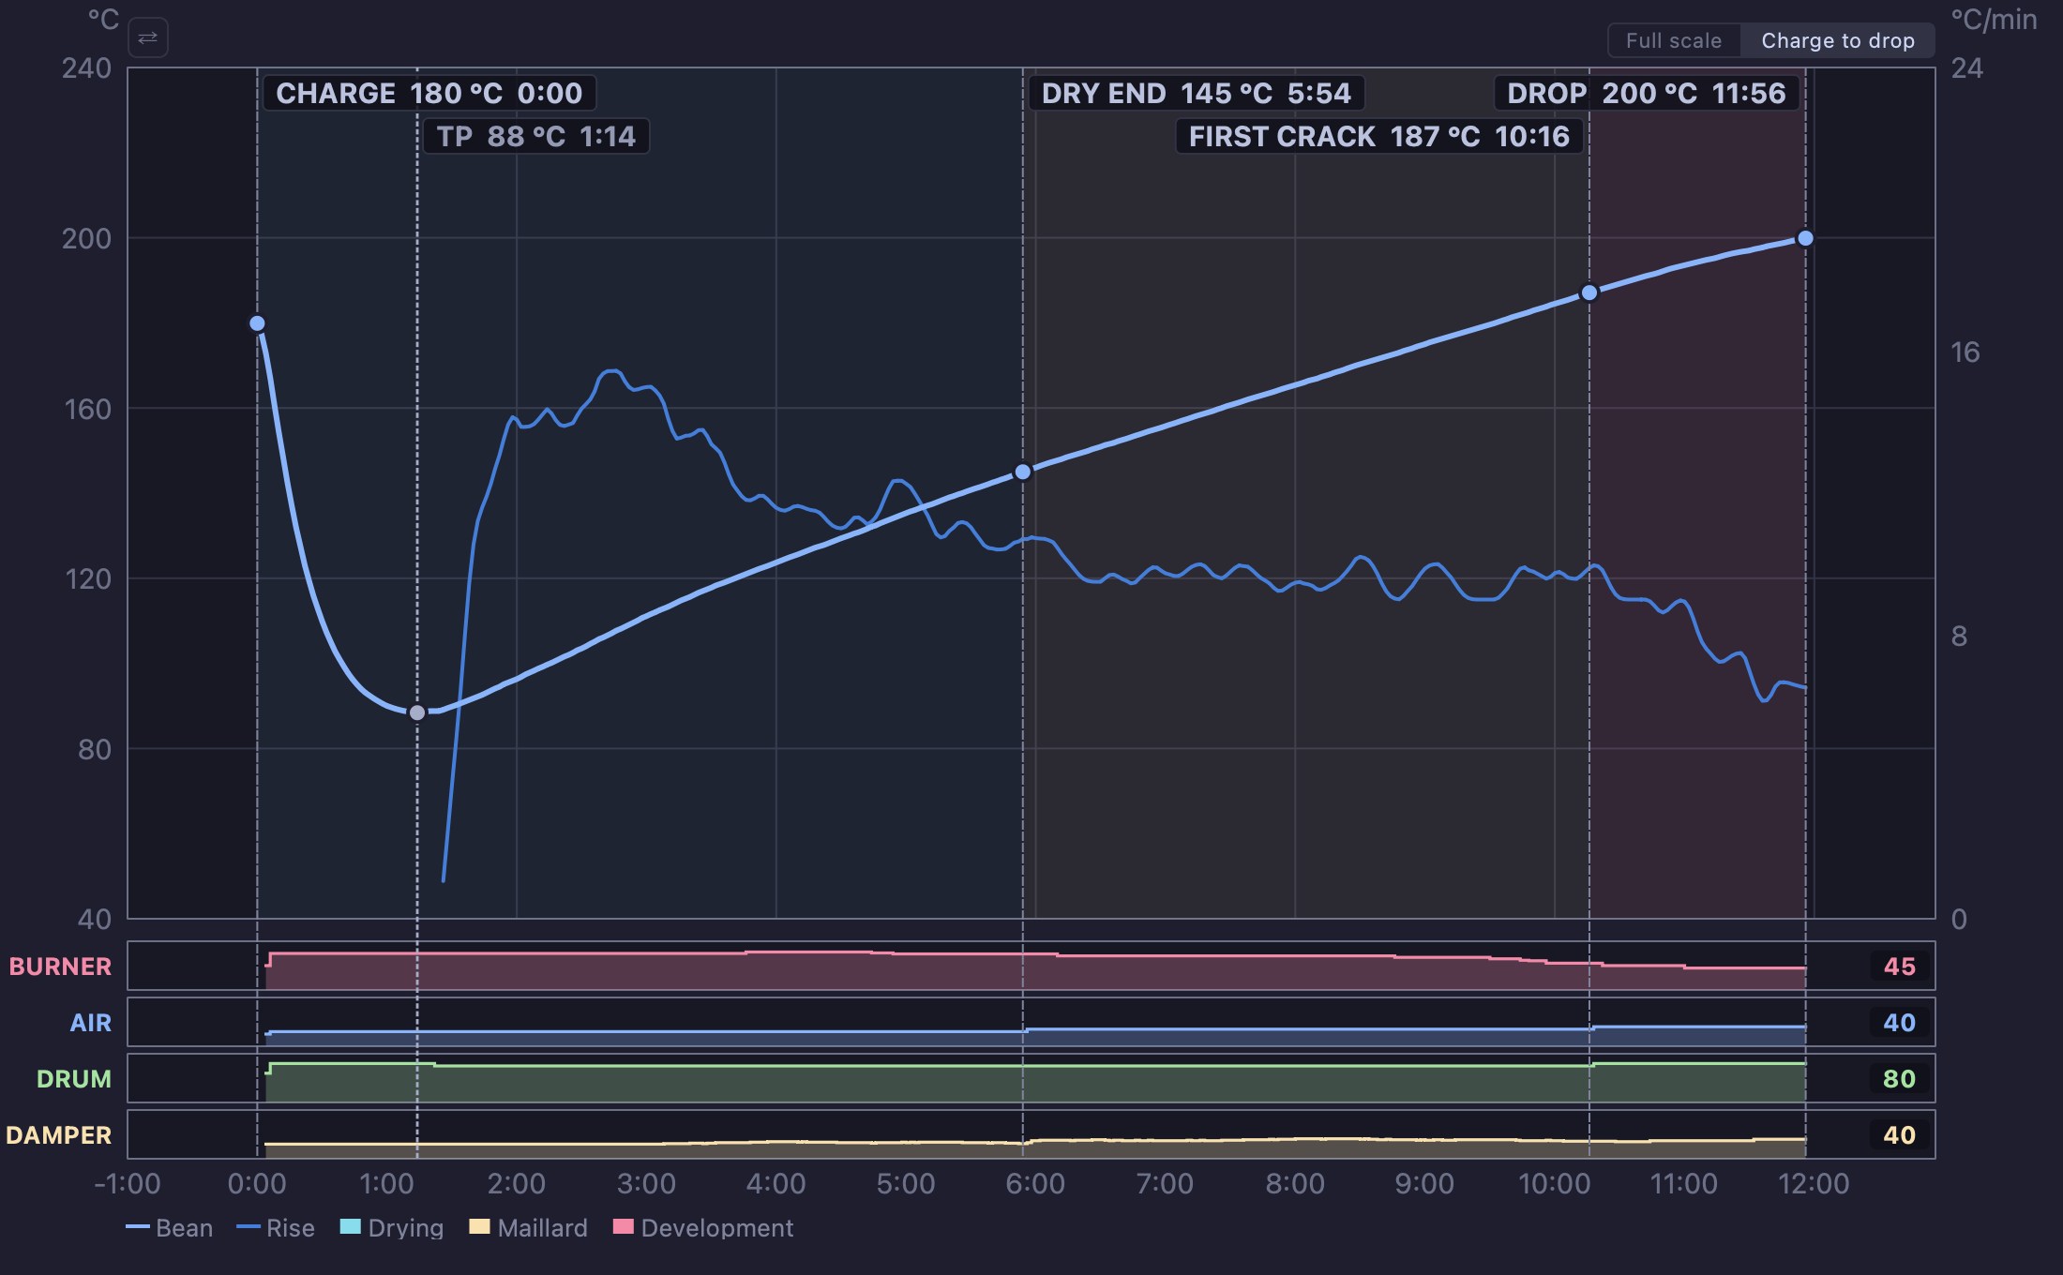Click the CHARGE 180 °C 0:00 label

(429, 93)
